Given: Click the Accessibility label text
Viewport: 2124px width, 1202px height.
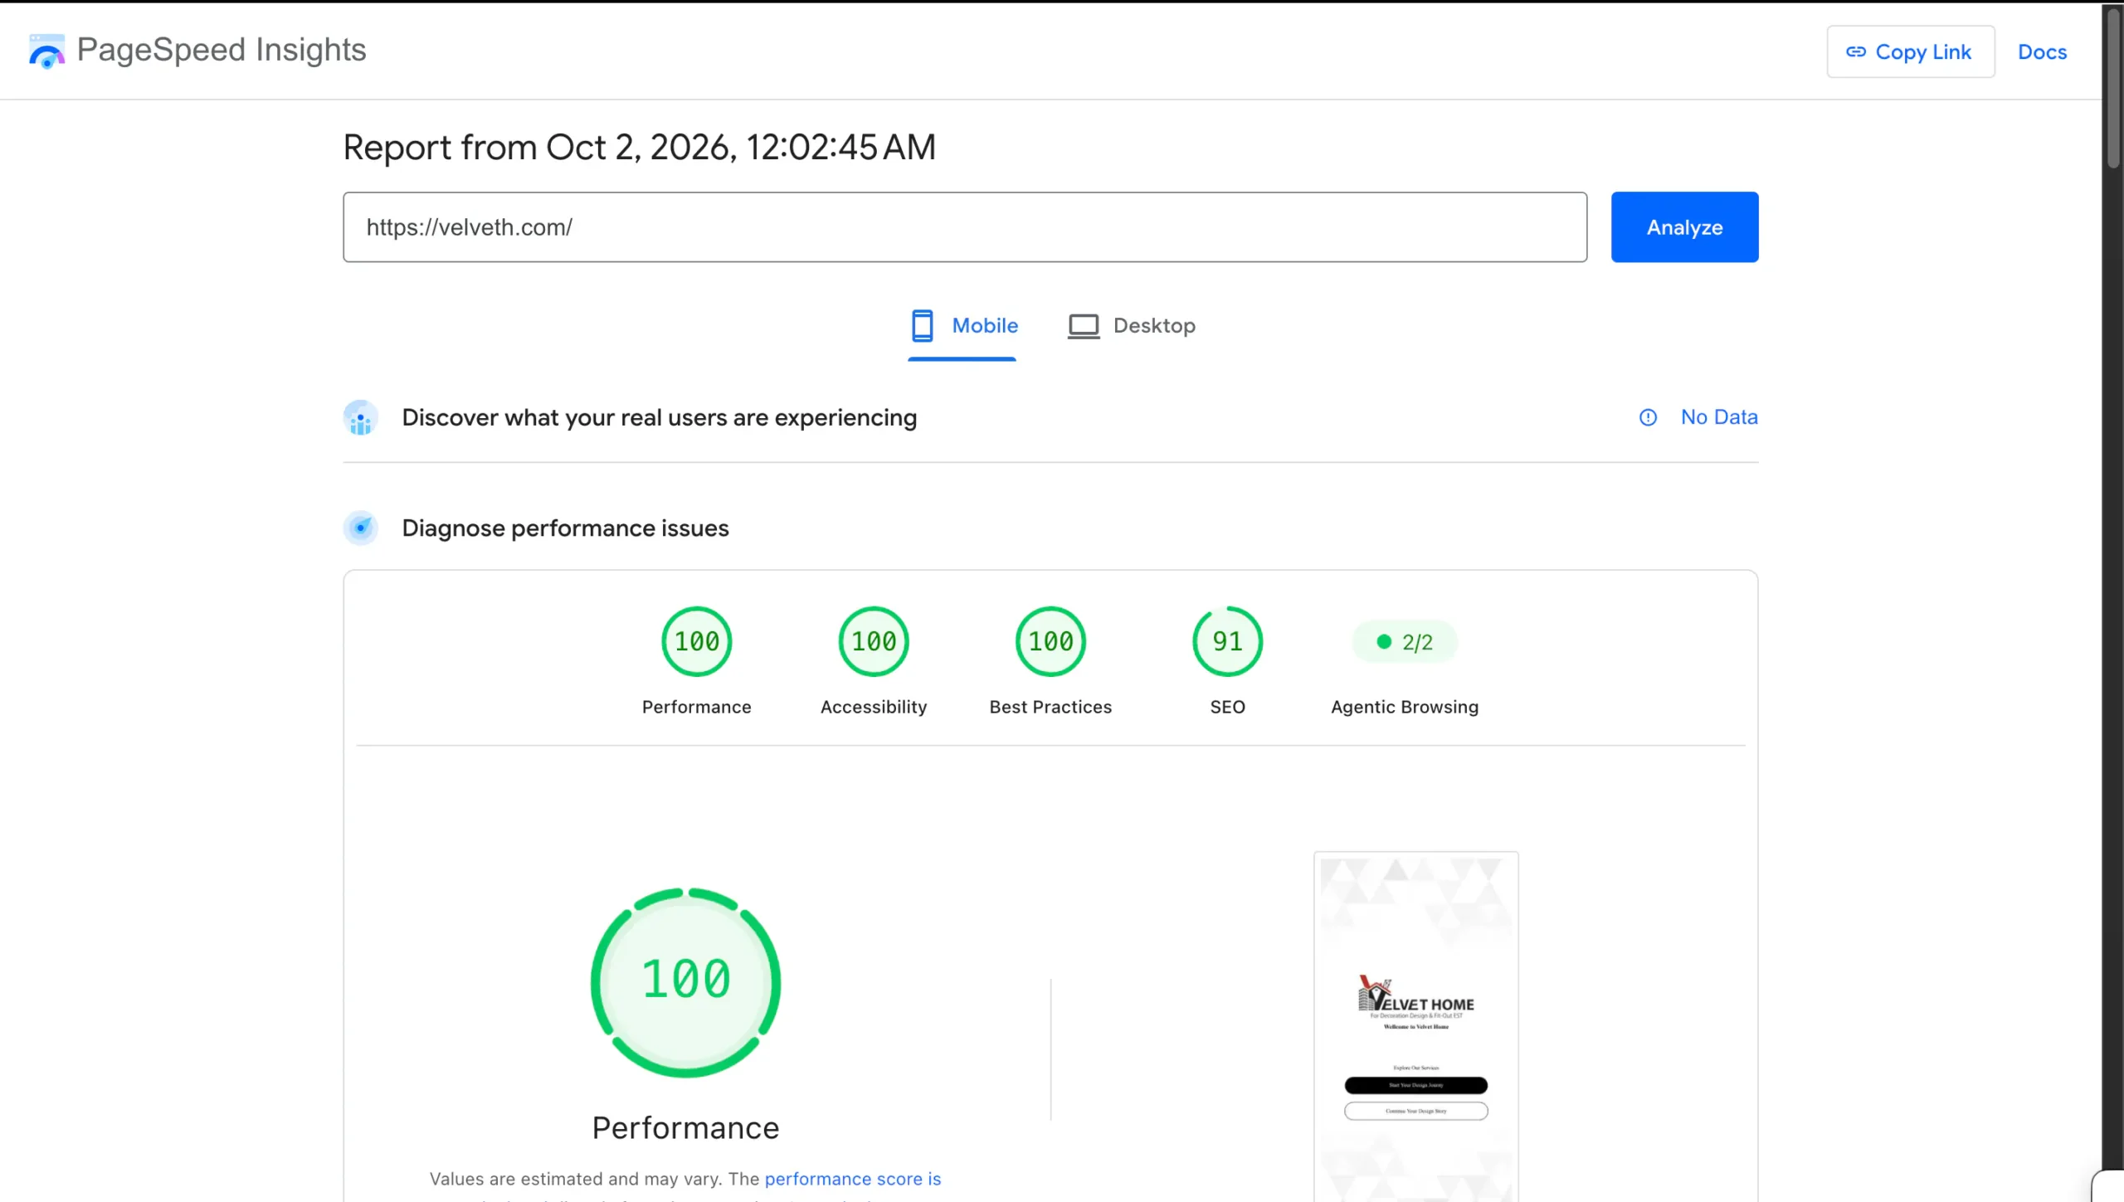Looking at the screenshot, I should pos(874,707).
